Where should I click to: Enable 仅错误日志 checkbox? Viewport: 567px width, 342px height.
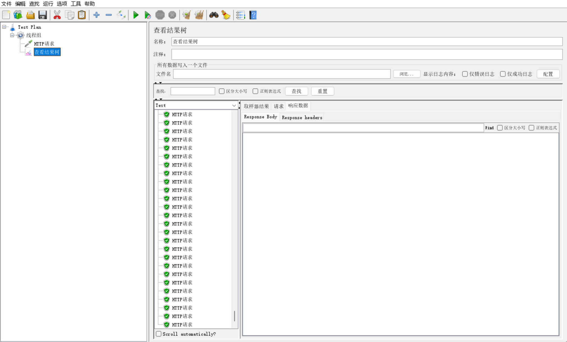(x=465, y=74)
